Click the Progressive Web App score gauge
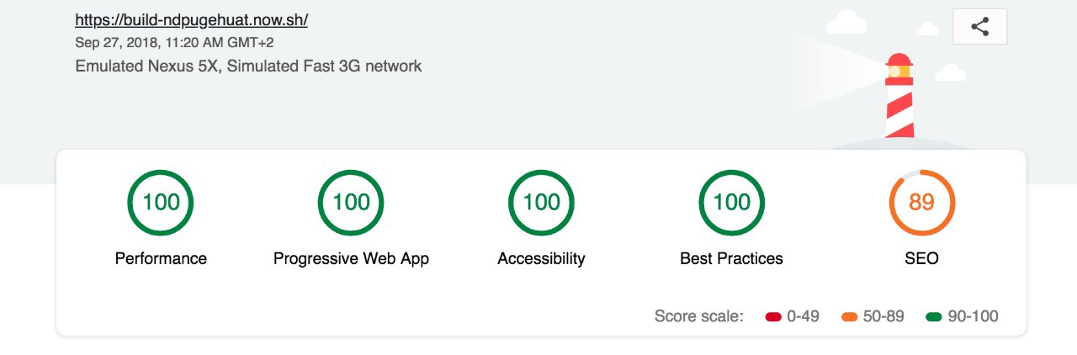 tap(351, 202)
